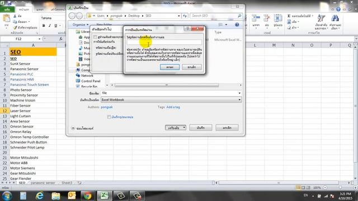Open File Explorer from the taskbar
Screen dimensions: 358x201
(x=55, y=195)
